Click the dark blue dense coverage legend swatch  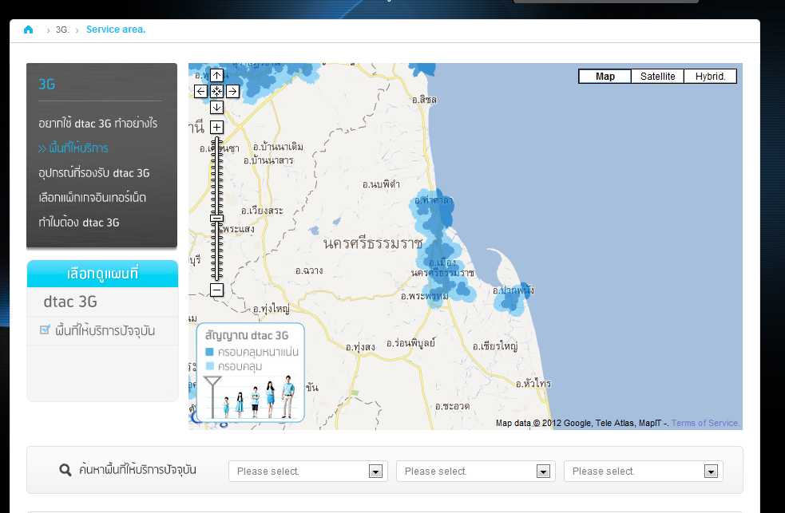point(210,352)
